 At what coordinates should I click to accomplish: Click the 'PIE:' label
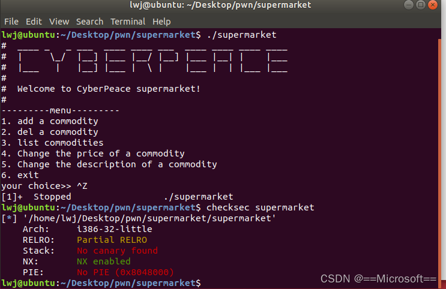pos(33,272)
